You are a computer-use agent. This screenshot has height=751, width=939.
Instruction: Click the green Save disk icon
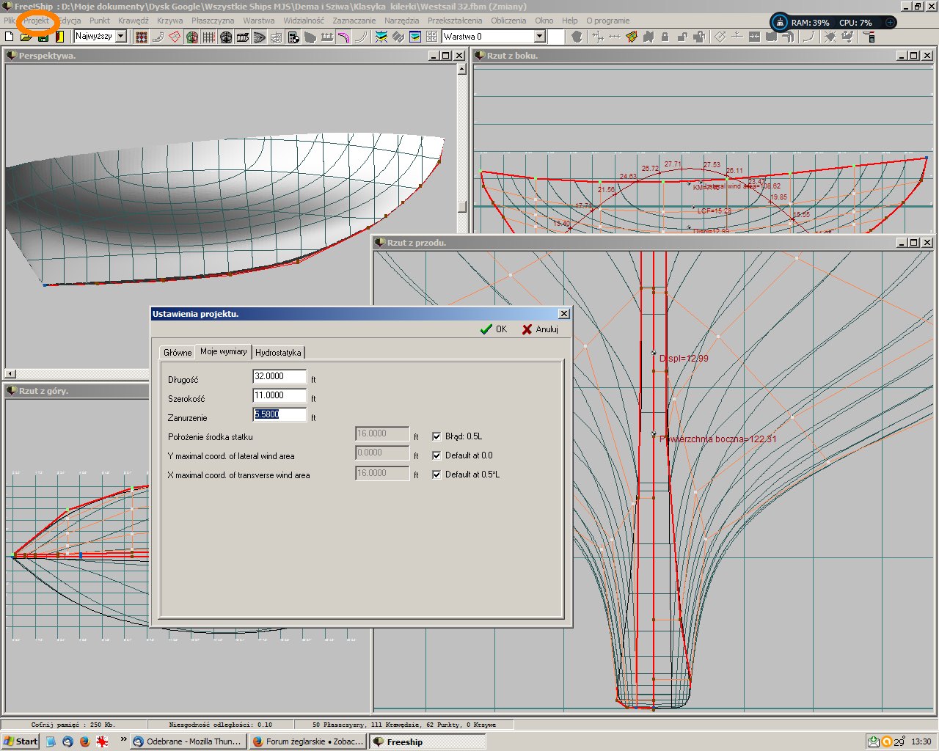point(43,37)
